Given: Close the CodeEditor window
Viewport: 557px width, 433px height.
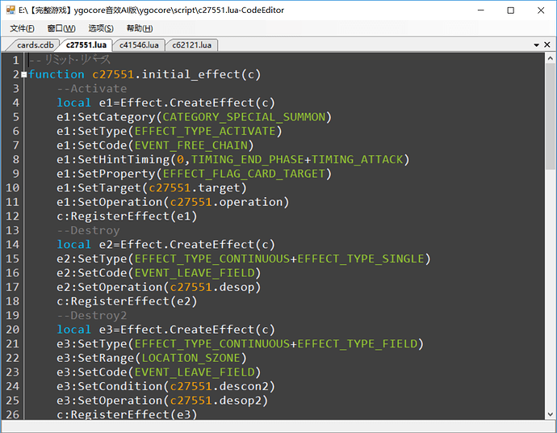Looking at the screenshot, I should (x=541, y=11).
